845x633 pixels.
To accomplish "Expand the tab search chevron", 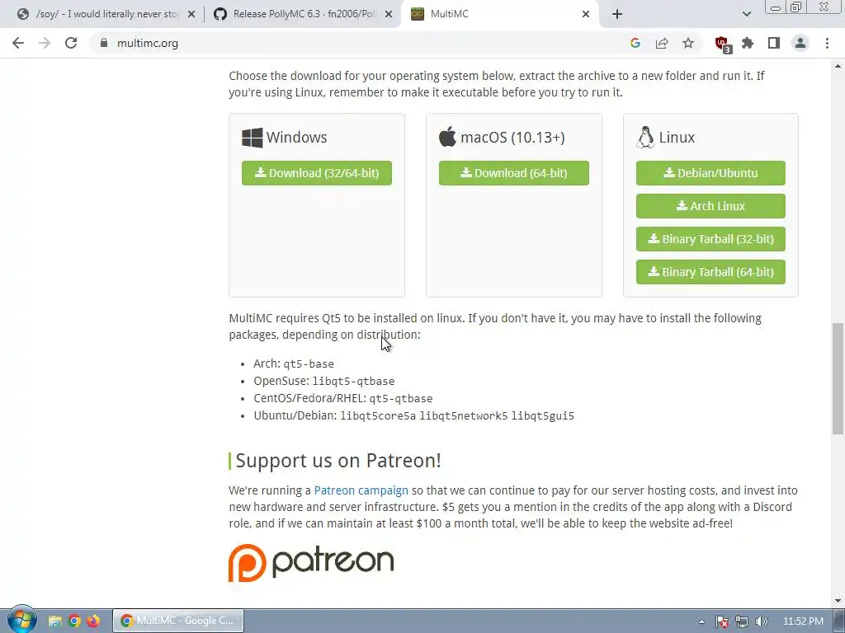I will coord(746,14).
